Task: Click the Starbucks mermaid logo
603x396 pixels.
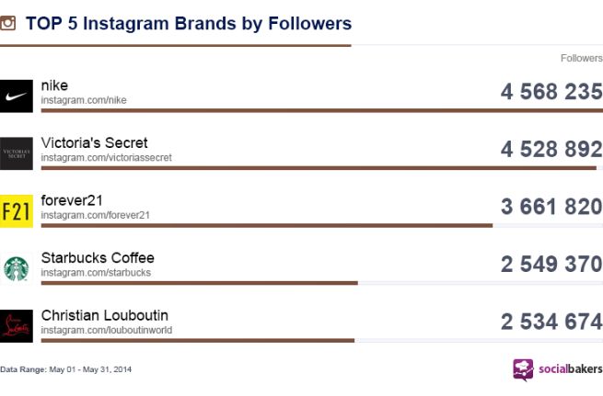Action: click(16, 268)
